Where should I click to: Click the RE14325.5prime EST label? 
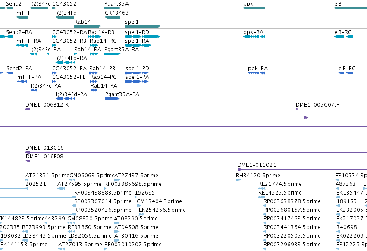tap(280, 193)
